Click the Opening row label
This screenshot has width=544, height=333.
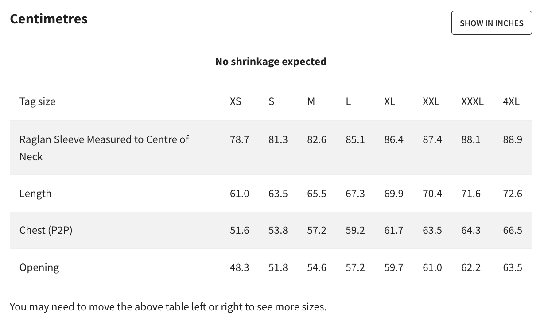pos(39,267)
